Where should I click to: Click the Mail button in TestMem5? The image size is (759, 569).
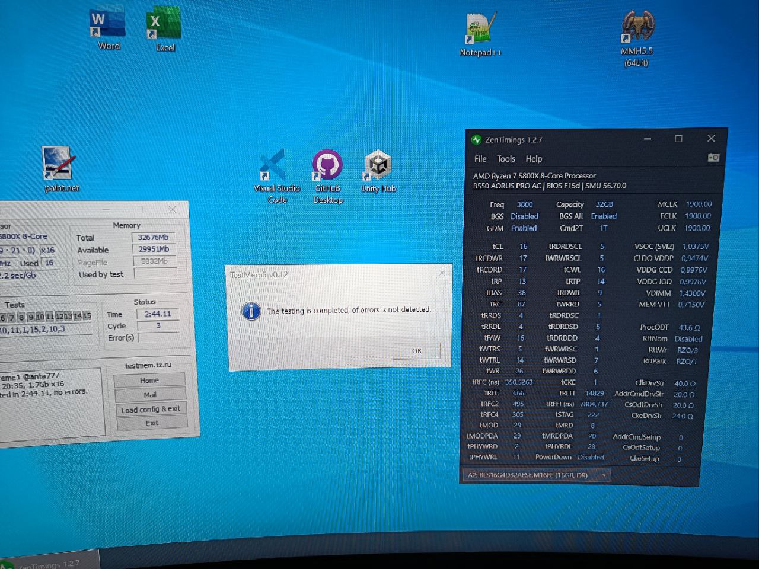click(150, 395)
